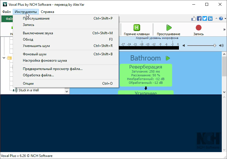Click the Реверберация effect box

tap(146, 75)
